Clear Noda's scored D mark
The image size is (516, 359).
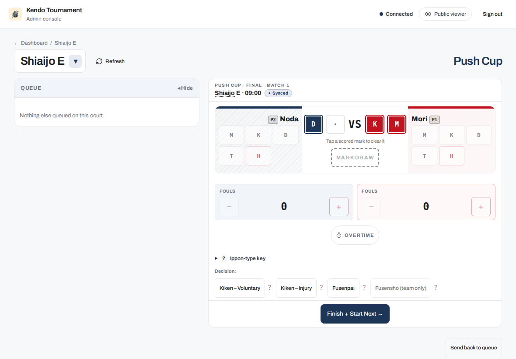[313, 124]
